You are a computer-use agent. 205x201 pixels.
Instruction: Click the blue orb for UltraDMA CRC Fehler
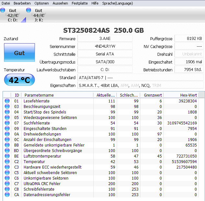point(7,183)
